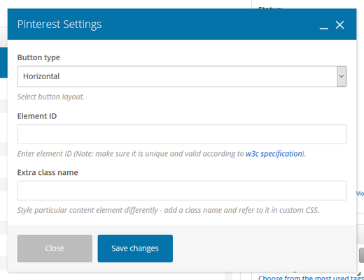Click the Element ID label

point(37,116)
